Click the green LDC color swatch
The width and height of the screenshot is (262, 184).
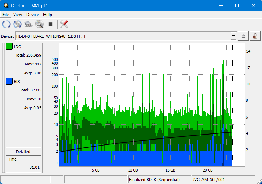tap(9, 46)
